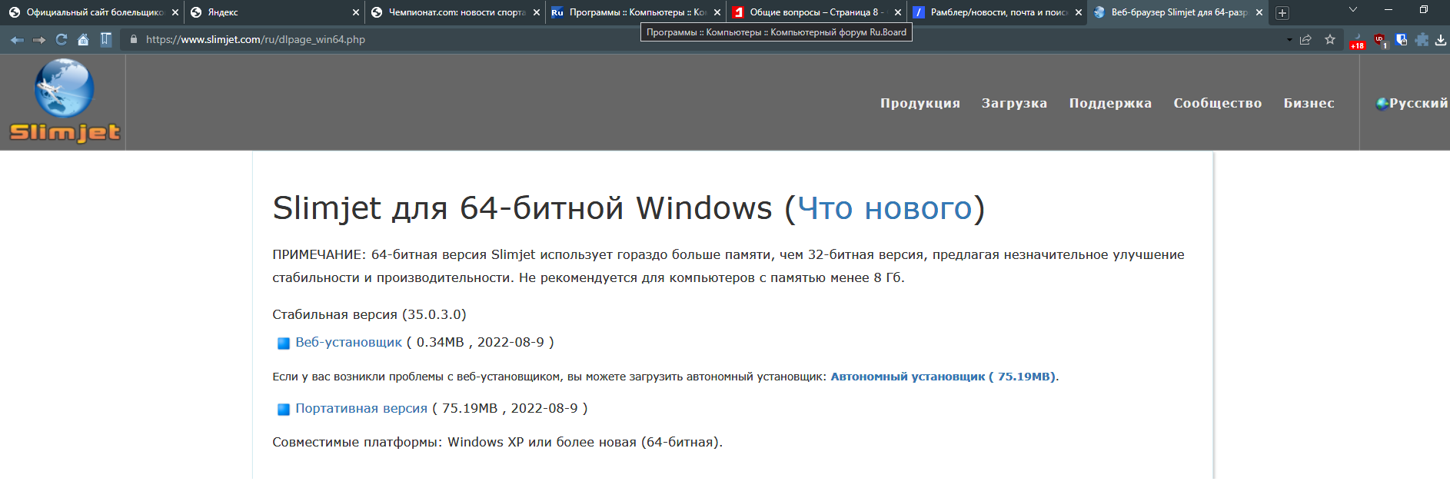Click the Slimjet logo in site header
The width and height of the screenshot is (1450, 498).
click(x=65, y=101)
